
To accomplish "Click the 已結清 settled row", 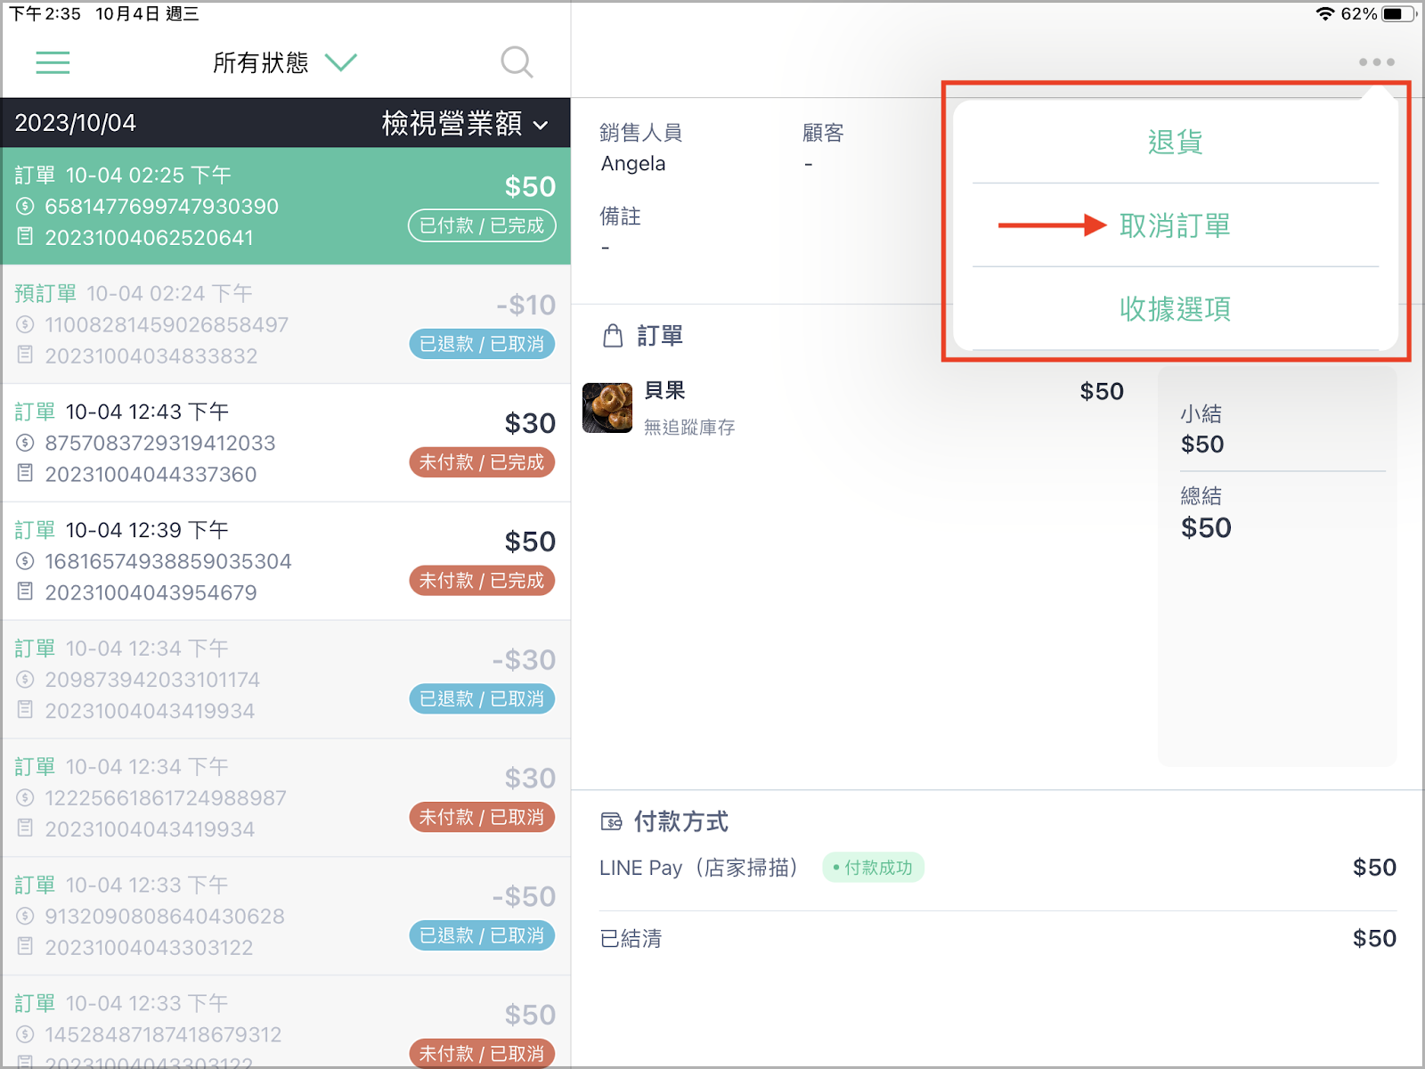I will [x=997, y=938].
